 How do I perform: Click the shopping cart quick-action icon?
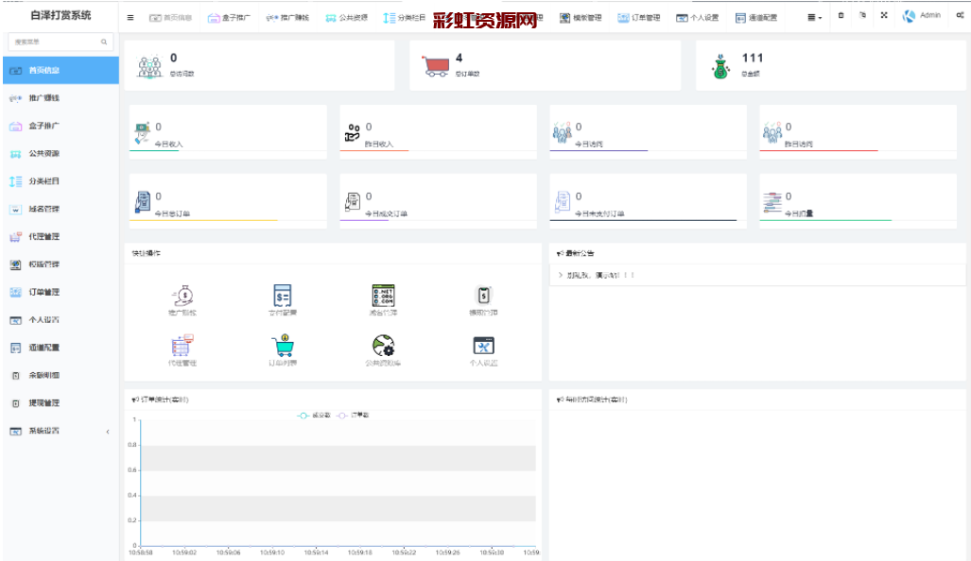[x=283, y=347]
